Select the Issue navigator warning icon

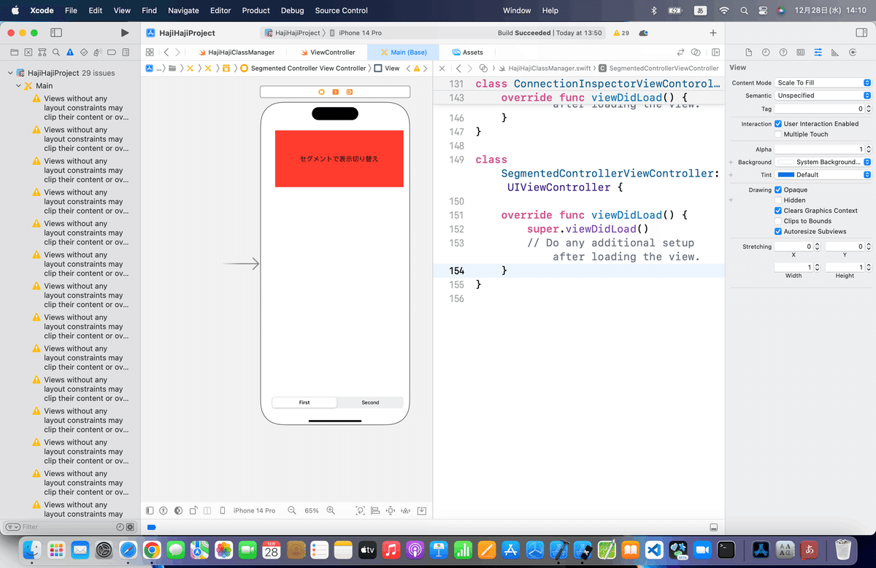(70, 52)
